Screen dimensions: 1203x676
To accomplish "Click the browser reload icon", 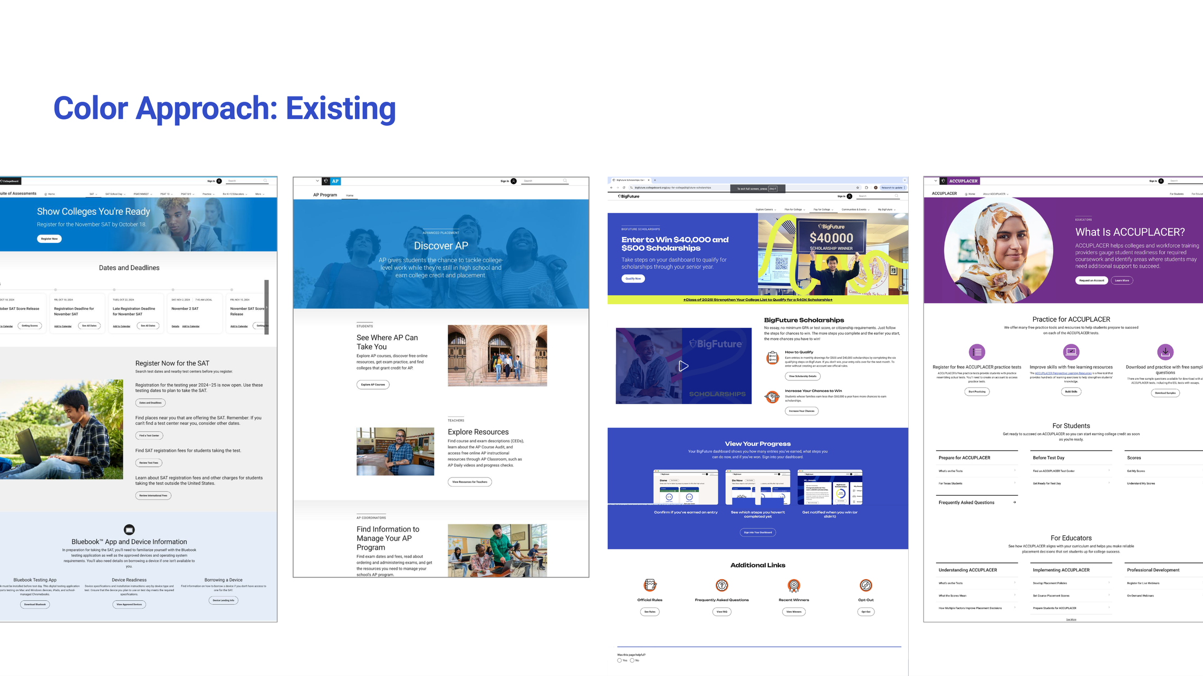I will (x=624, y=188).
